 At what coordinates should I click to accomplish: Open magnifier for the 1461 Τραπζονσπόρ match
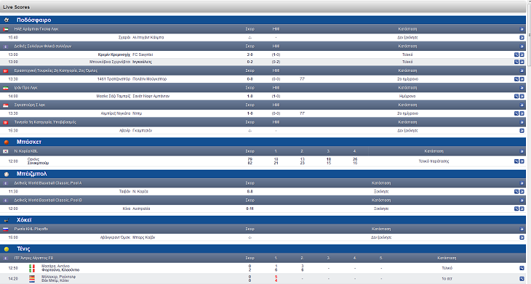point(516,79)
